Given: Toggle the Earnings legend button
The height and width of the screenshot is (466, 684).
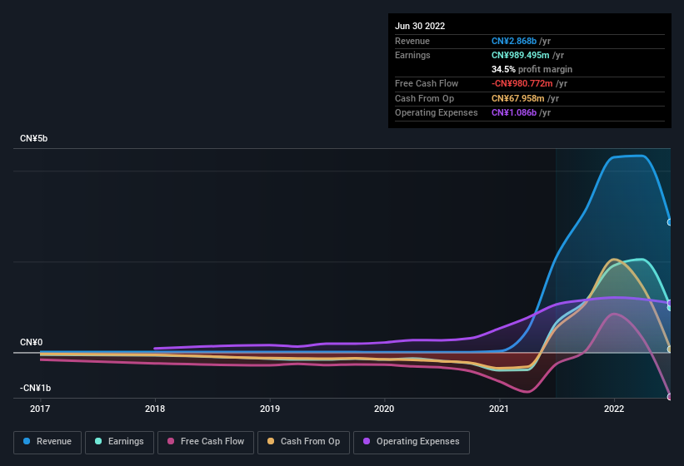Looking at the screenshot, I should (x=119, y=443).
